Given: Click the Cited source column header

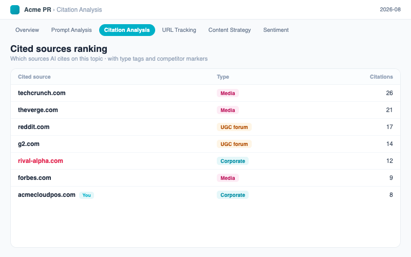Looking at the screenshot, I should click(x=34, y=77).
